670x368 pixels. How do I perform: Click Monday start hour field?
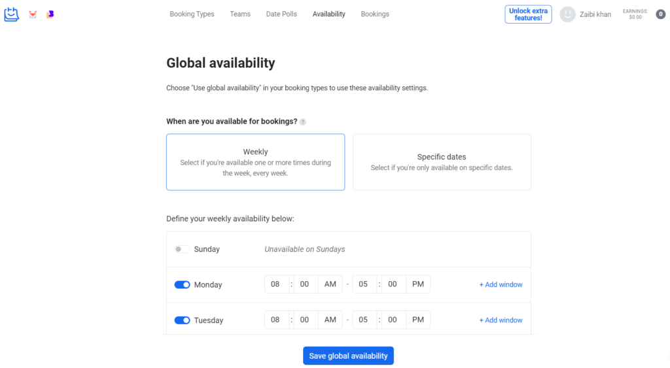(x=275, y=284)
